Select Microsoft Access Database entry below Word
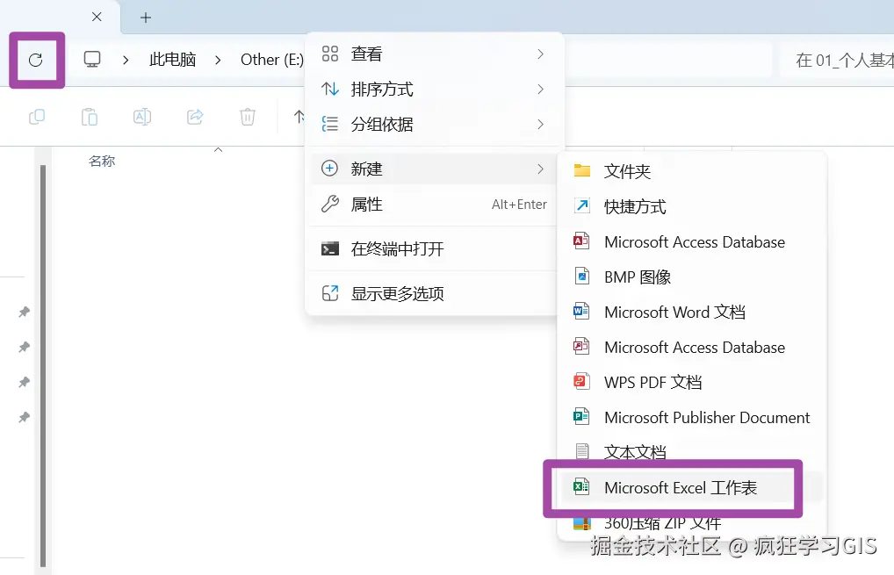Viewport: 894px width, 575px height. click(692, 347)
